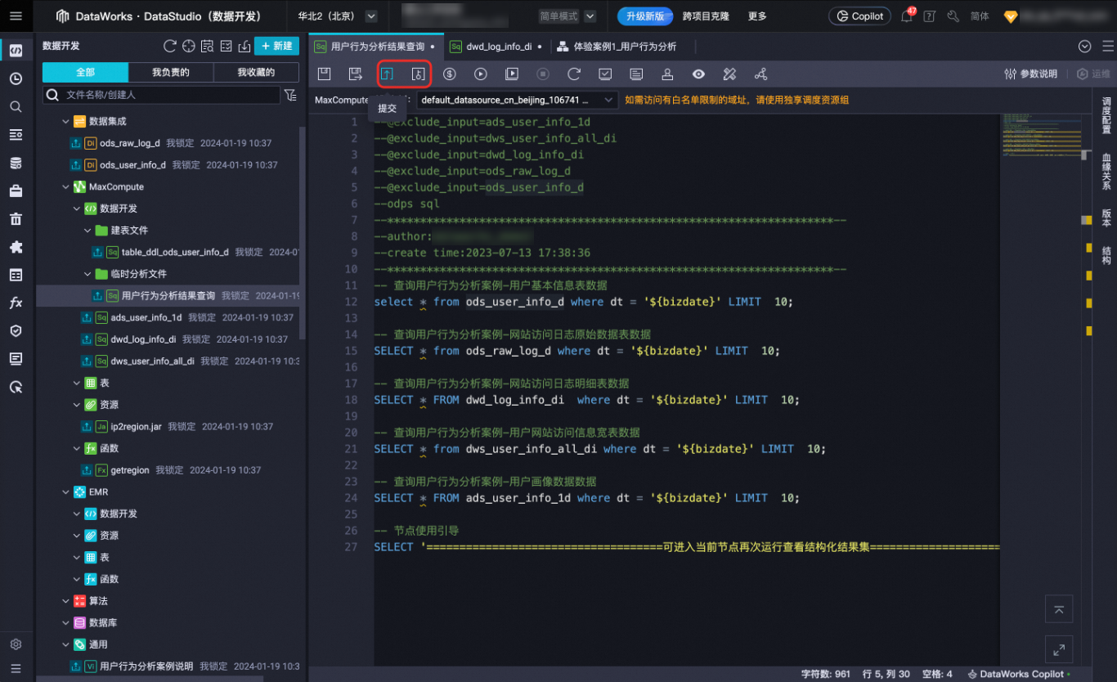Click the Save icon in editor toolbar
This screenshot has height=682, width=1117.
[325, 74]
